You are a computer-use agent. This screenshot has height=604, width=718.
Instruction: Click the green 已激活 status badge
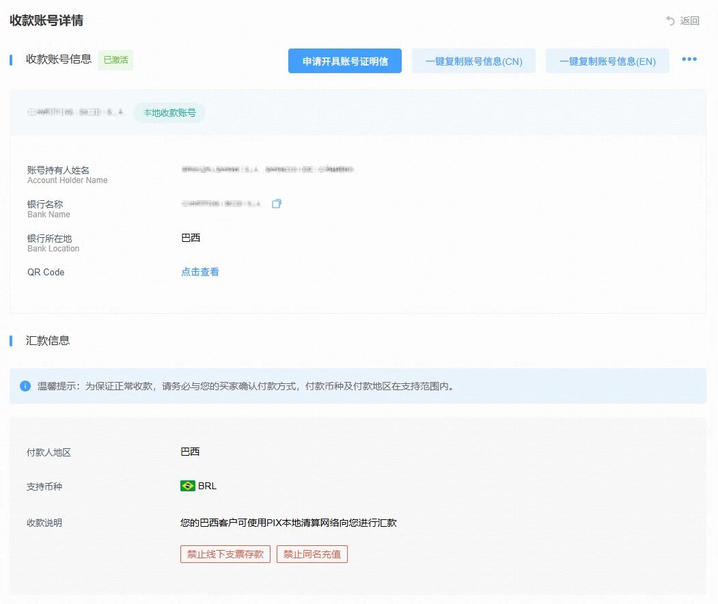click(115, 59)
